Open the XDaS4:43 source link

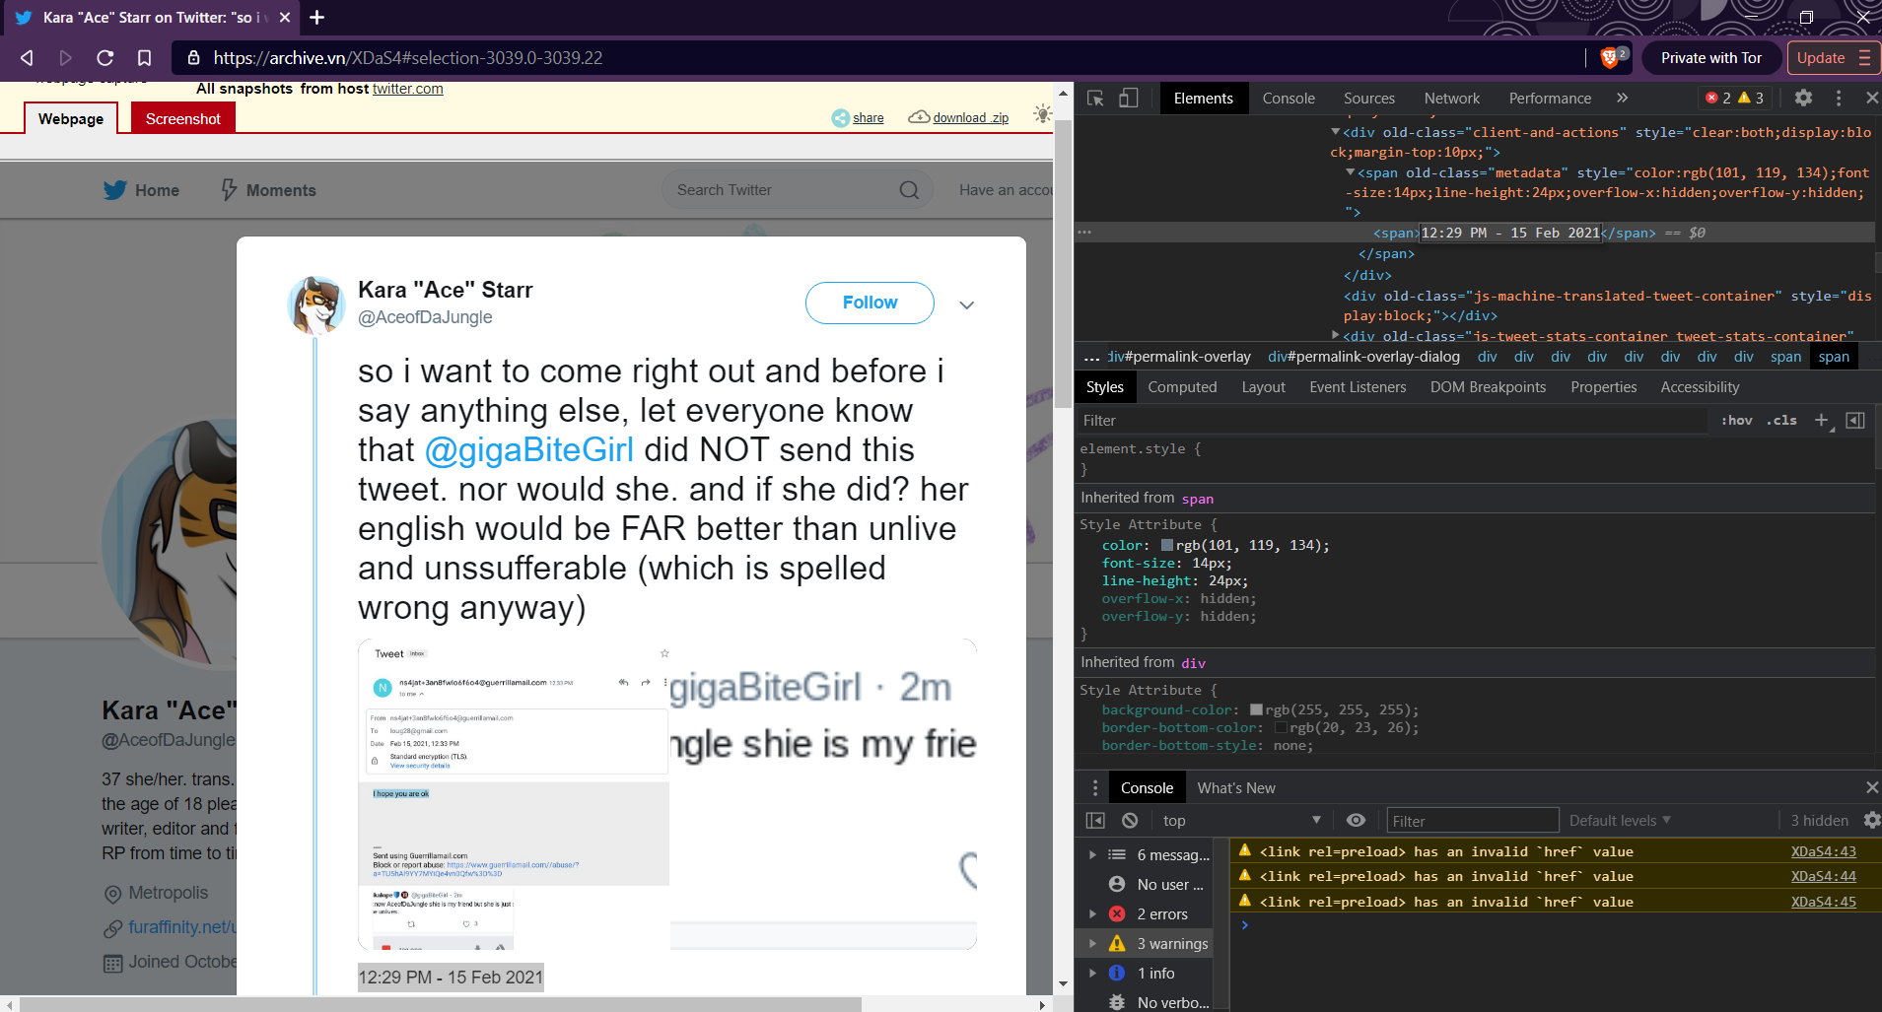click(x=1823, y=851)
